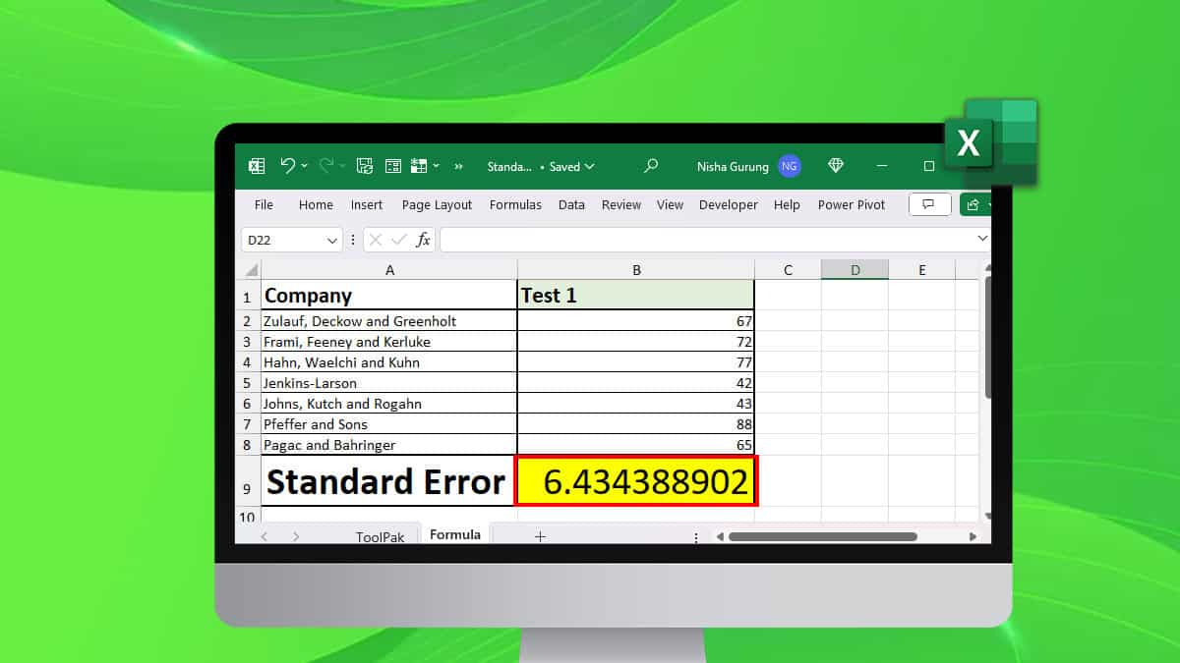
Task: Click the Enter checkmark in the formula bar
Action: click(x=397, y=239)
